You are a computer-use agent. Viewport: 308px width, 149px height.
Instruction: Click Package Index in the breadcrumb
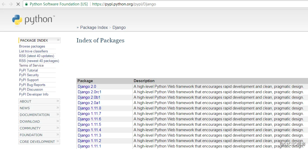pos(94,28)
